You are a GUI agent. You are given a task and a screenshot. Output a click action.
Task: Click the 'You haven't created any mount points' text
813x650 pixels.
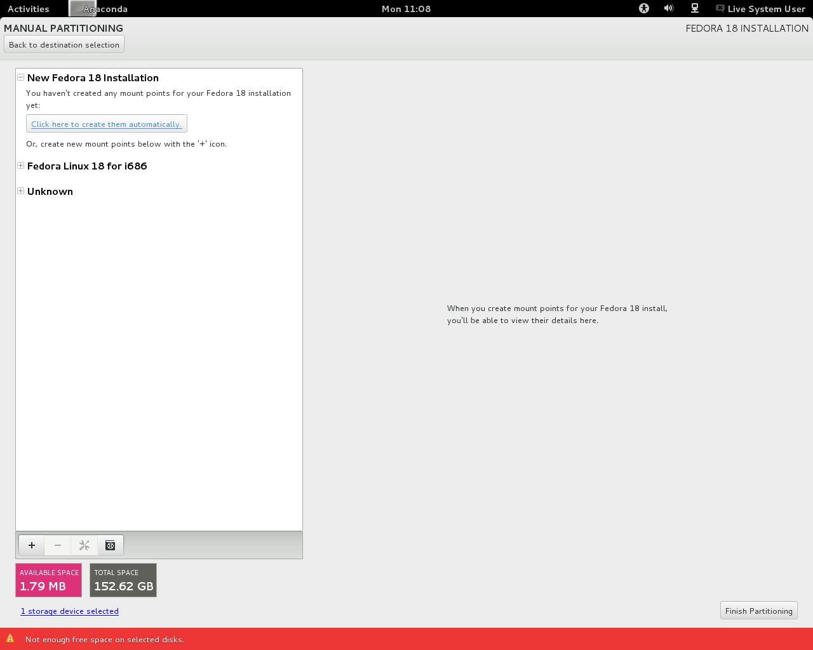[x=159, y=99]
